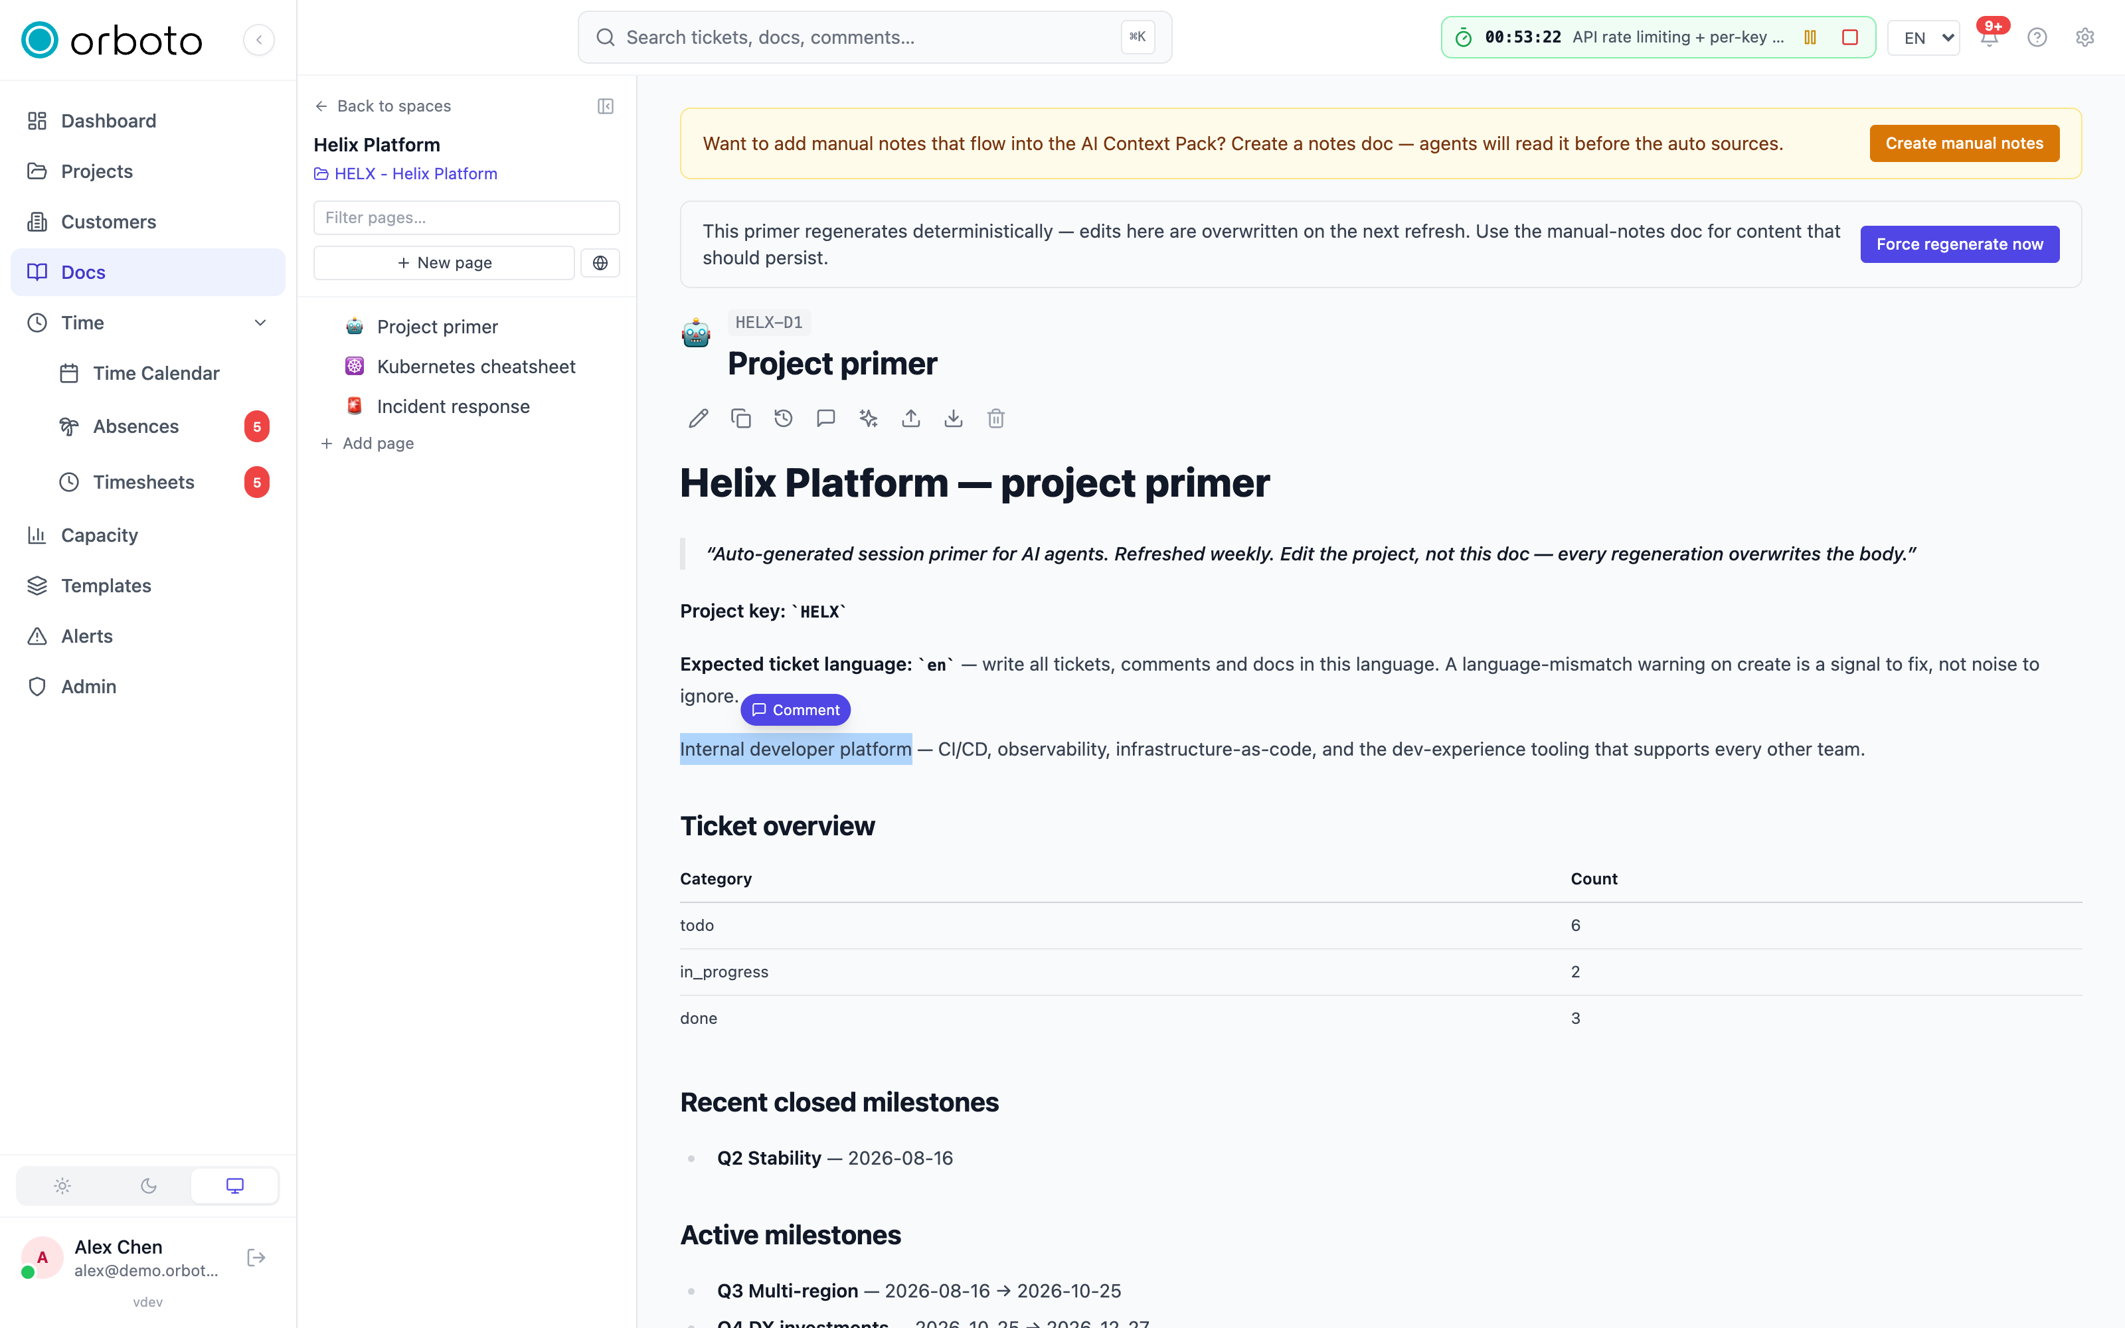Click the 'Q3 Multi-region' milestone text

click(x=788, y=1291)
